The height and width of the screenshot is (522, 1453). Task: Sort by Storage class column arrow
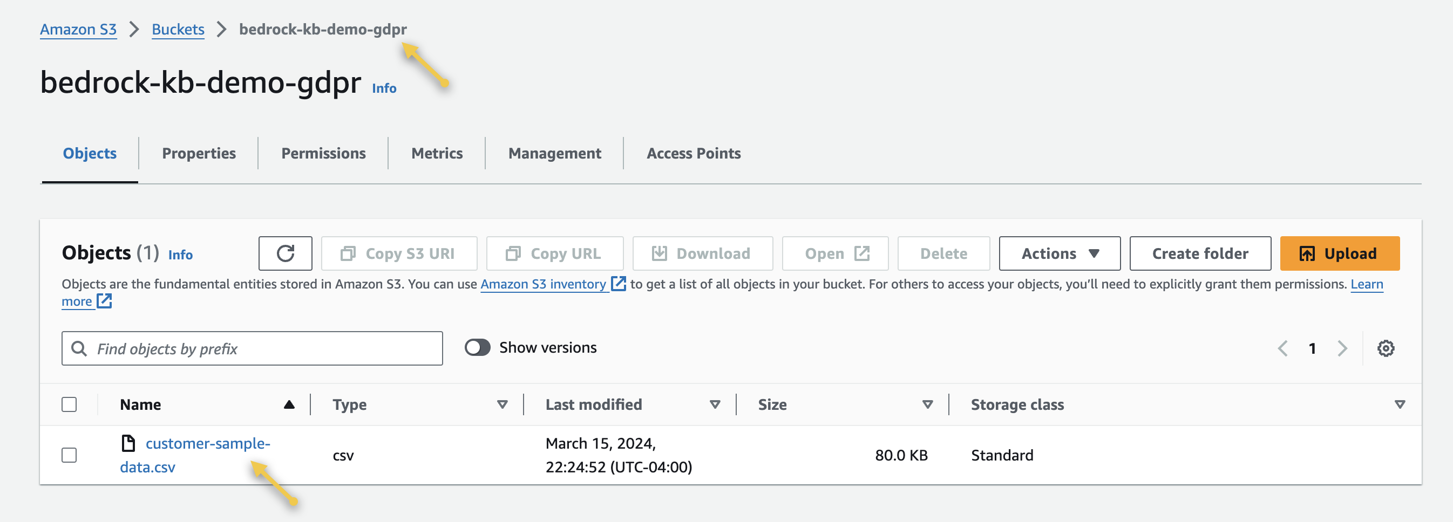1400,405
